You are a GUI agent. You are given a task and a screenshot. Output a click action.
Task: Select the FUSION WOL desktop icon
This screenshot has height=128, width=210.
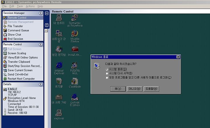coord(75,68)
